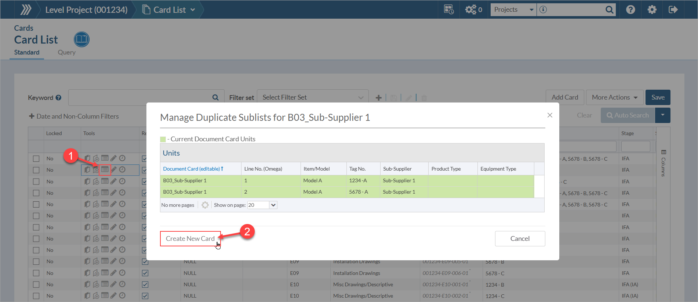The image size is (698, 302).
Task: Click document number 001234-E09-005-01
Action: (445, 262)
